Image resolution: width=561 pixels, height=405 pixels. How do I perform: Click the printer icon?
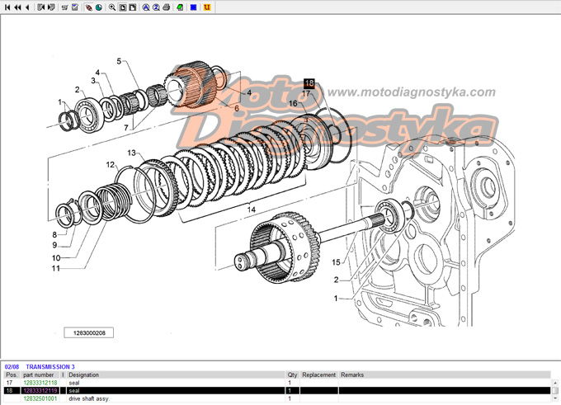click(x=166, y=7)
